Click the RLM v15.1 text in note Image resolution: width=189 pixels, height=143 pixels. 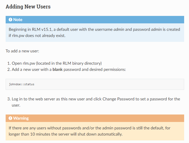[x=42, y=30]
